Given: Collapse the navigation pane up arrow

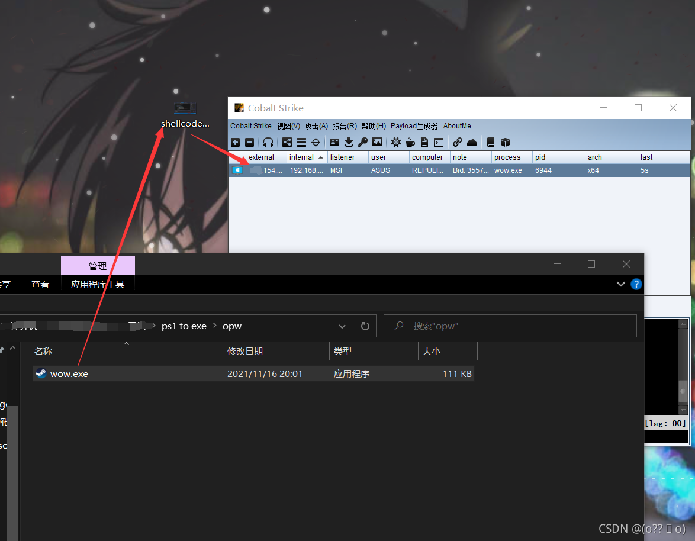Looking at the screenshot, I should coord(13,349).
